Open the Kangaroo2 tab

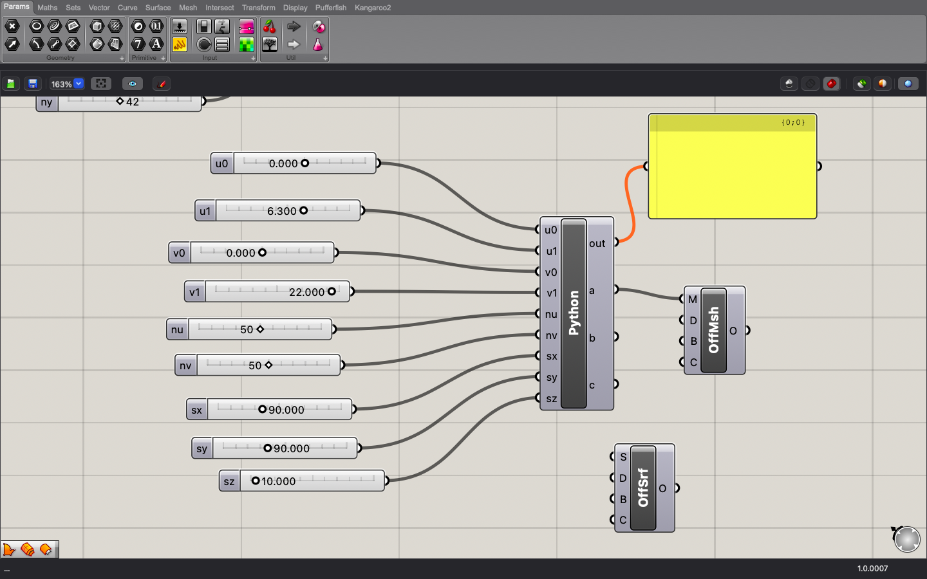click(373, 8)
